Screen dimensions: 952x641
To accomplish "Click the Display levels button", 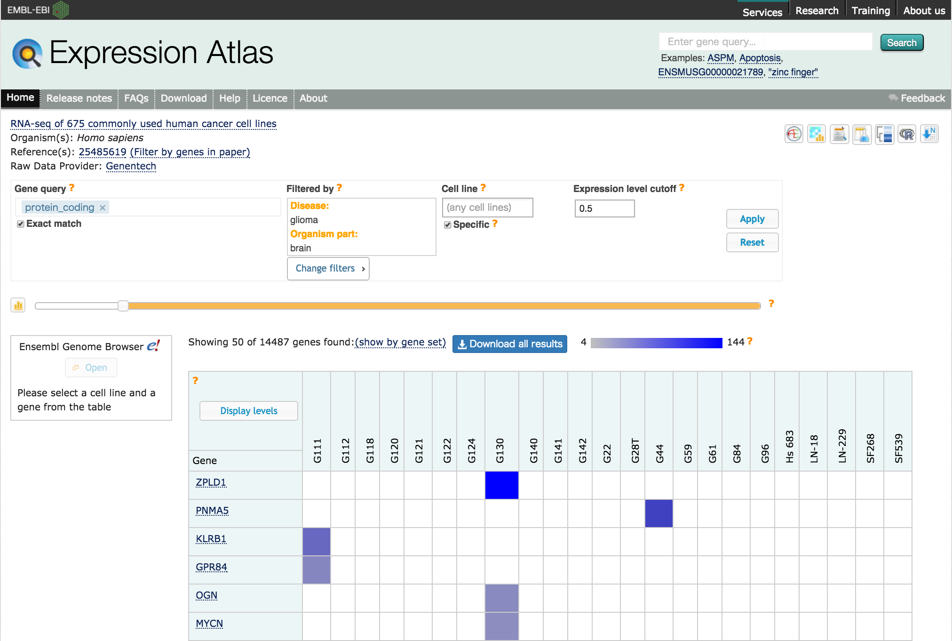I will pos(249,411).
